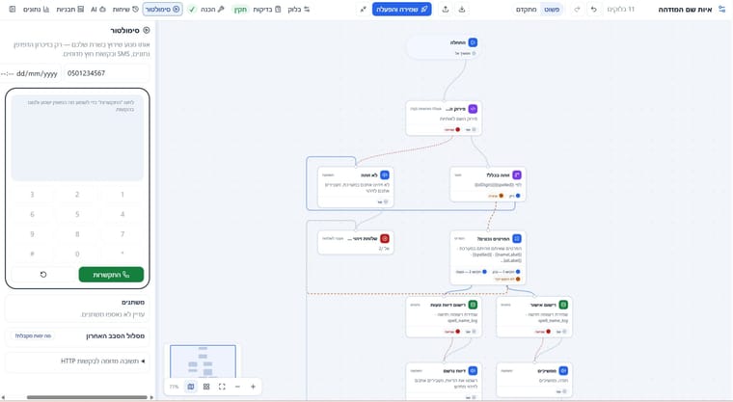
Task: Click the panel icon at the toolbar's far left
Action: (x=13, y=9)
